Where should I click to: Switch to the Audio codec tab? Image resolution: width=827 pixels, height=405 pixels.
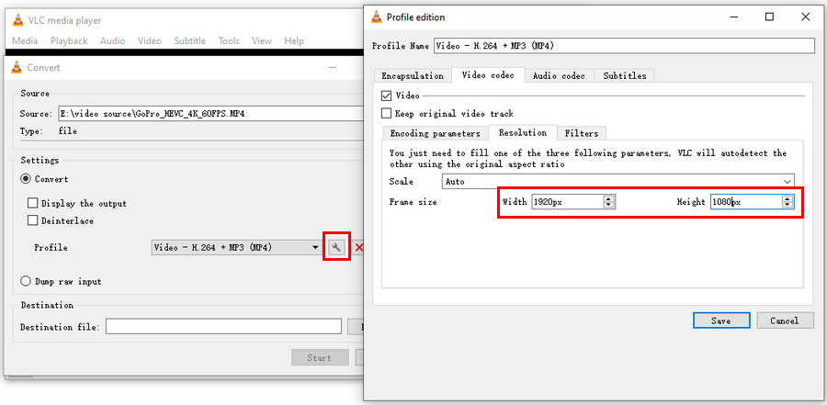click(x=559, y=76)
